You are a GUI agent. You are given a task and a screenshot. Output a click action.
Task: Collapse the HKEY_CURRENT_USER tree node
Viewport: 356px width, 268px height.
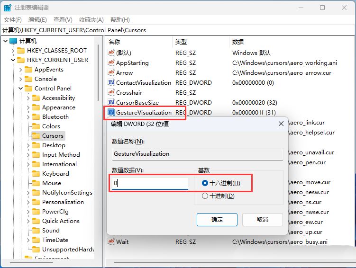click(13, 60)
